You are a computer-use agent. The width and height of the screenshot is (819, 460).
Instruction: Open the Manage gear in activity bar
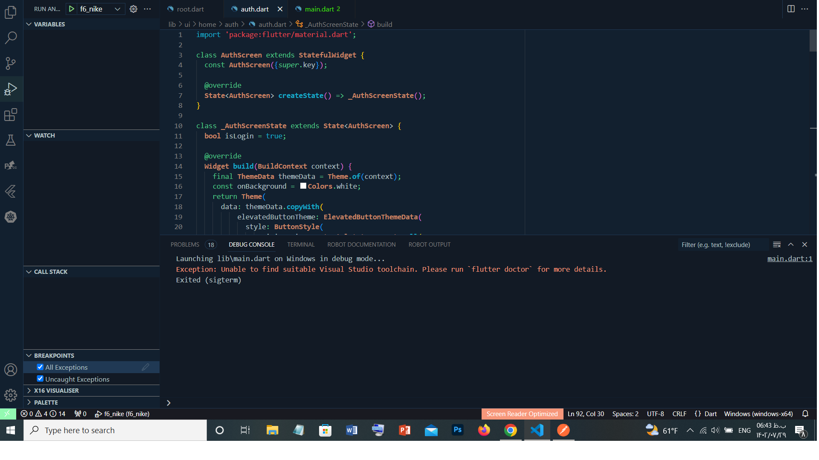11,395
